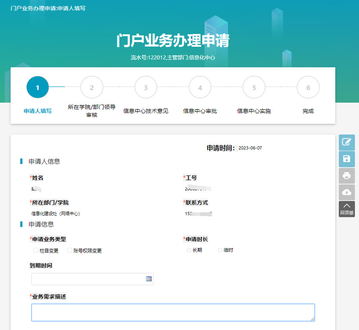The width and height of the screenshot is (359, 330).
Task: Click the cloud download icon
Action: (346, 192)
